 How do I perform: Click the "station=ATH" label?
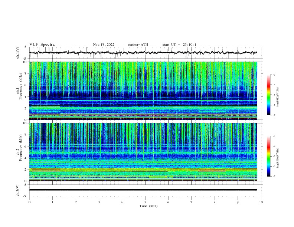138,45
